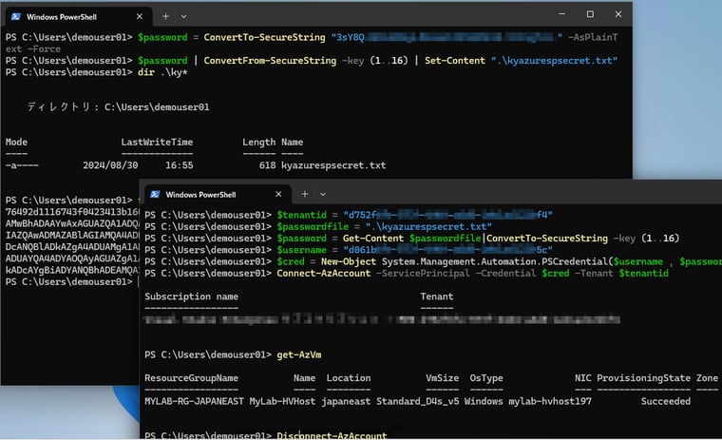Click the date 2024/08/30 in listing

[x=110, y=165]
